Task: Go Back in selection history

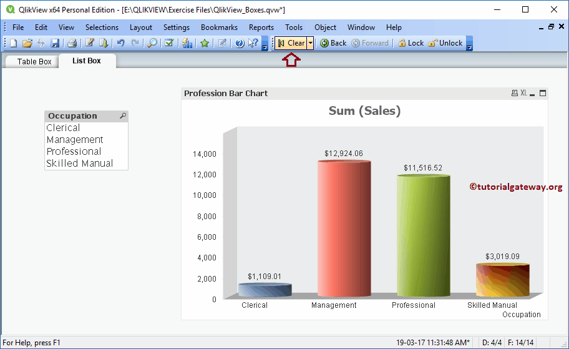Action: [x=334, y=43]
